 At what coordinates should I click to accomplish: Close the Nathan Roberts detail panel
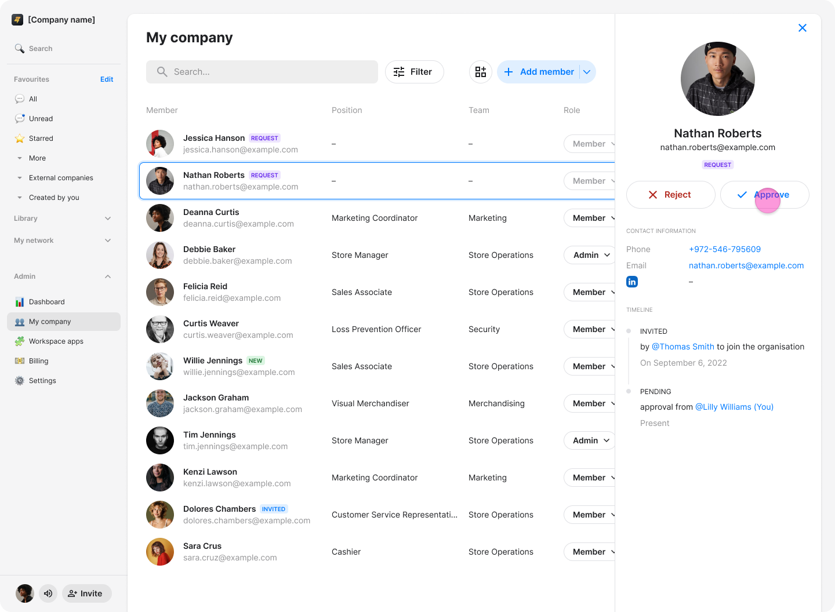pyautogui.click(x=803, y=28)
